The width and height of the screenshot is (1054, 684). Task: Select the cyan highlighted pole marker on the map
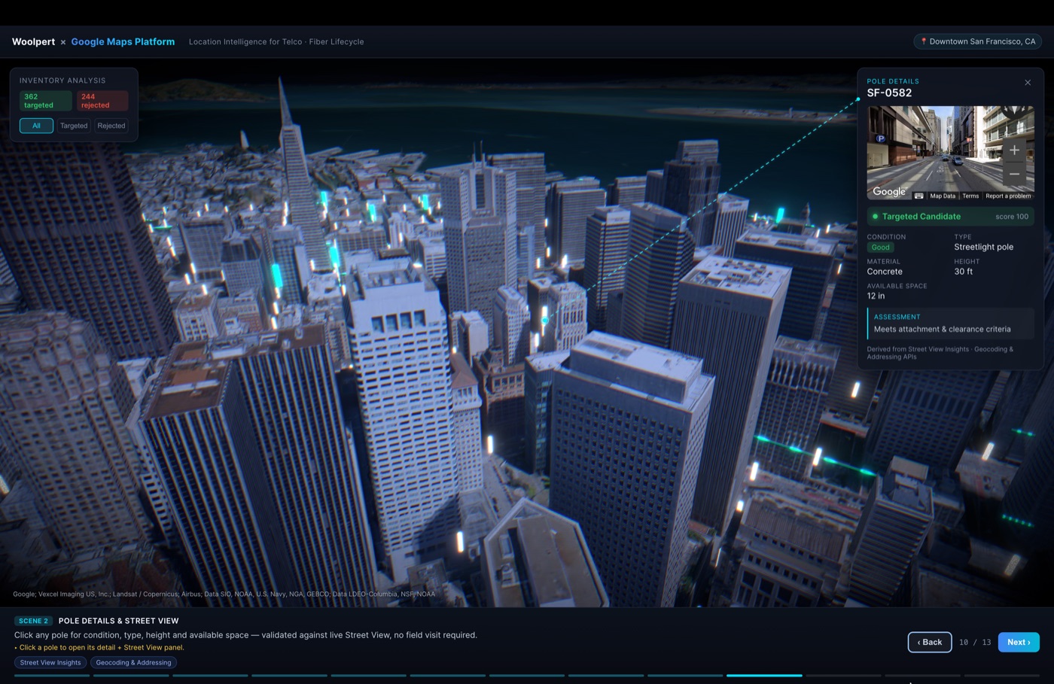545,319
